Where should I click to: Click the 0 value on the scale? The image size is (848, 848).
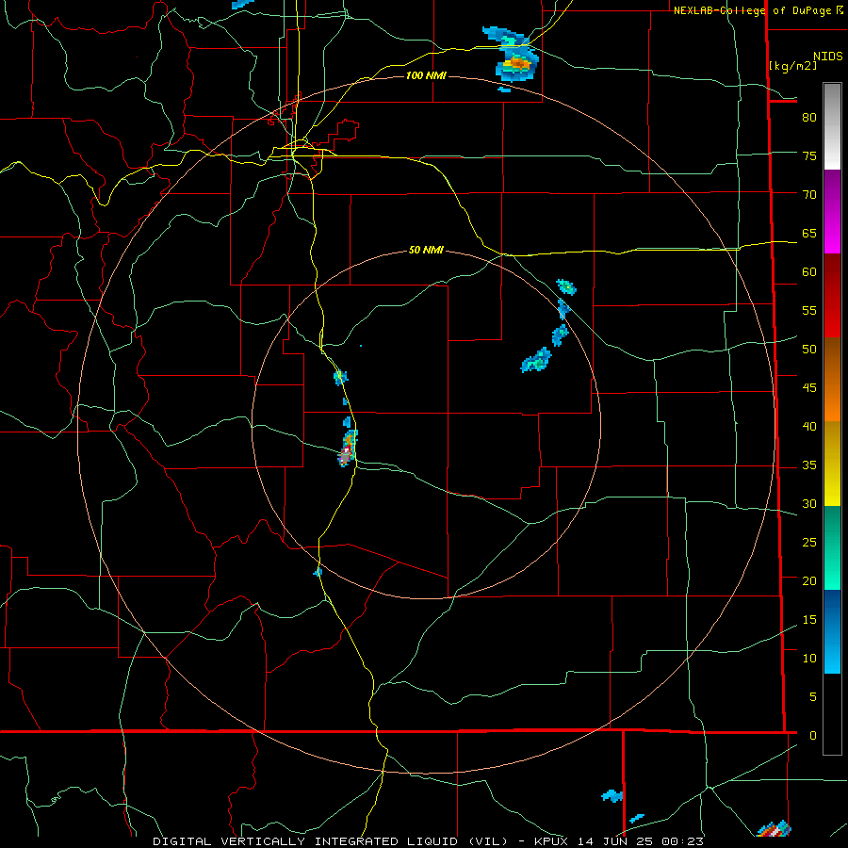click(x=813, y=736)
